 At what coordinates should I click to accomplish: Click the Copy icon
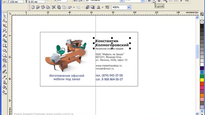pos(59,7)
